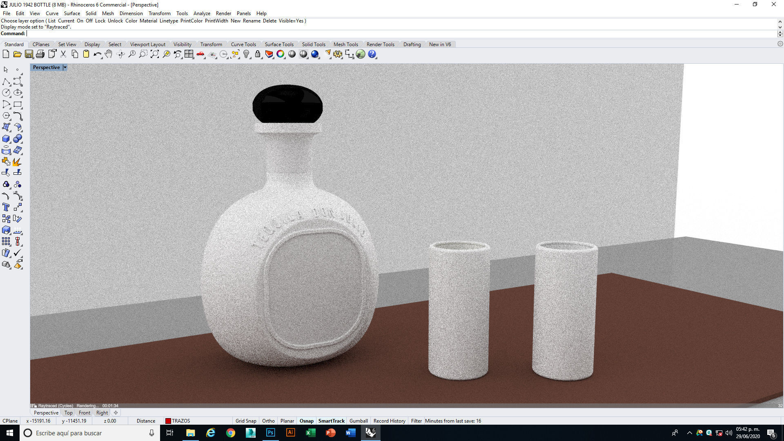Image resolution: width=784 pixels, height=441 pixels.
Task: Toggle Ortho mode
Action: [x=268, y=421]
